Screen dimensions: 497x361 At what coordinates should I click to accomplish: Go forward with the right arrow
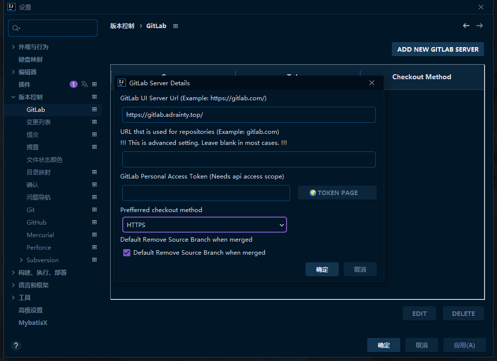[479, 26]
